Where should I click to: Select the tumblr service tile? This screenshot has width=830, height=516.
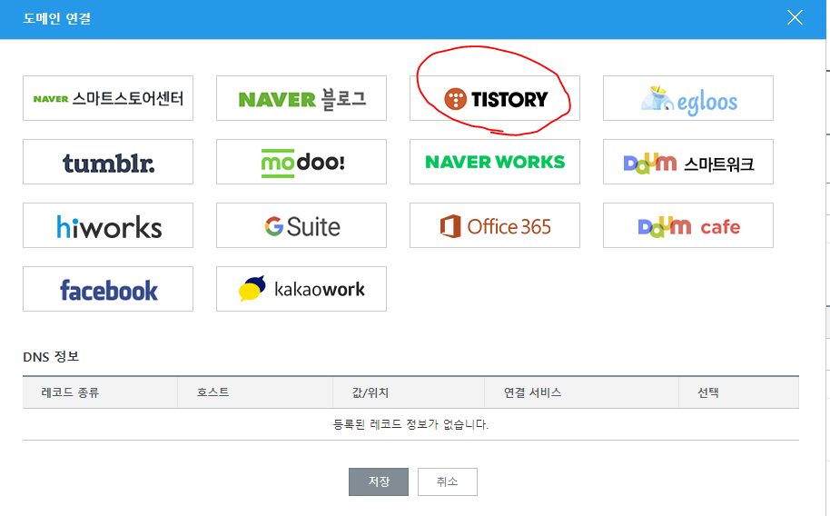(108, 162)
